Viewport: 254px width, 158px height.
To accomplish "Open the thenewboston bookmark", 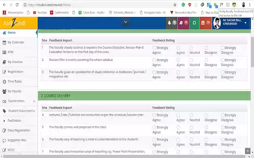I will (x=13, y=13).
